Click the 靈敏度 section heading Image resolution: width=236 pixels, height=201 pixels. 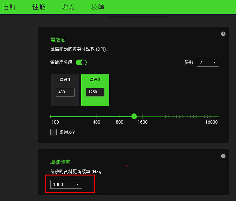pos(58,40)
